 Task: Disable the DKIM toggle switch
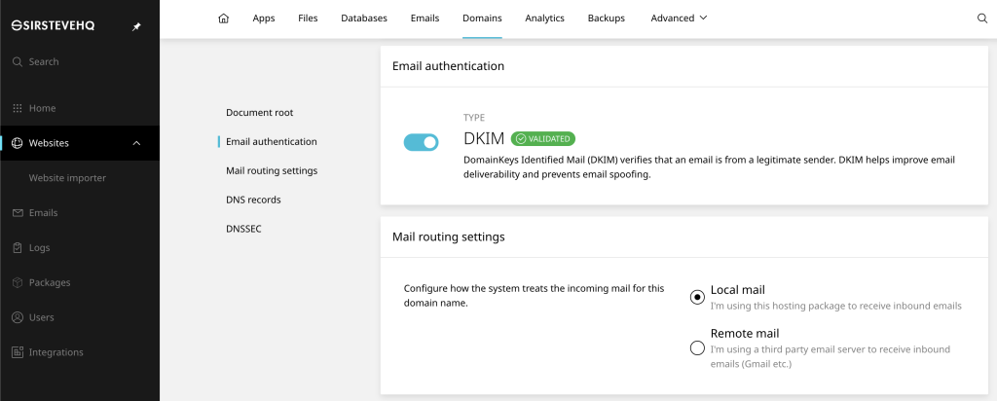click(421, 142)
